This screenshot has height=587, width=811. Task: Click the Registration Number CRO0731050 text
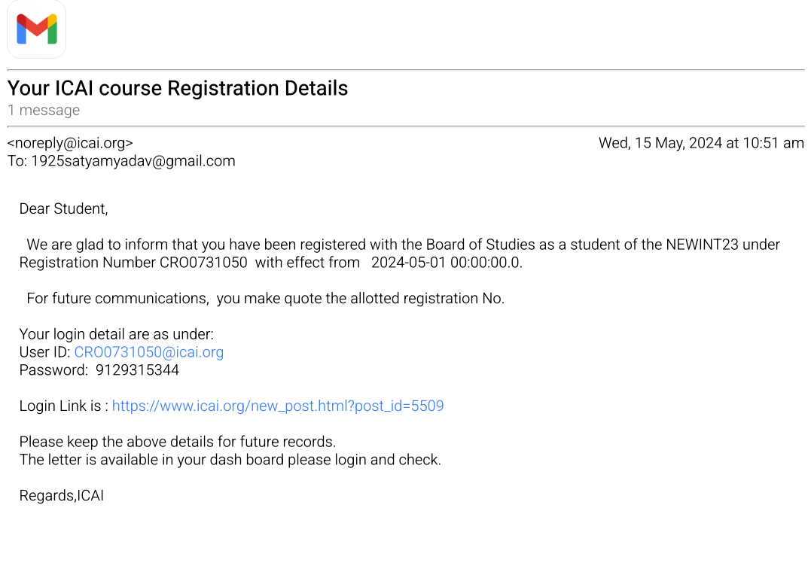203,263
